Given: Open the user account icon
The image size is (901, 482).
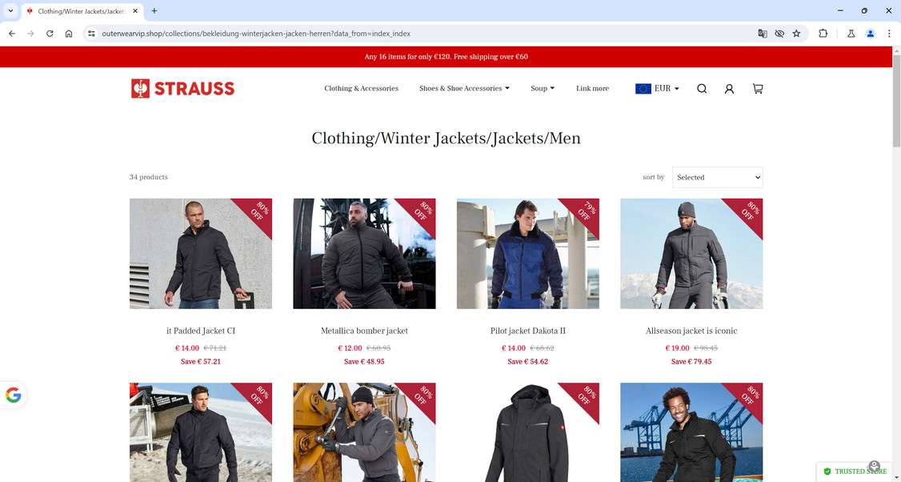Looking at the screenshot, I should 729,89.
